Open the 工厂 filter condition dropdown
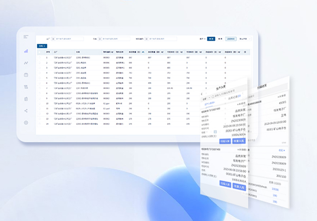 click(53, 39)
